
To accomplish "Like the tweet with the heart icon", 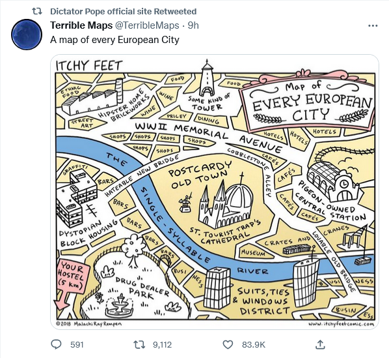I will [228, 344].
